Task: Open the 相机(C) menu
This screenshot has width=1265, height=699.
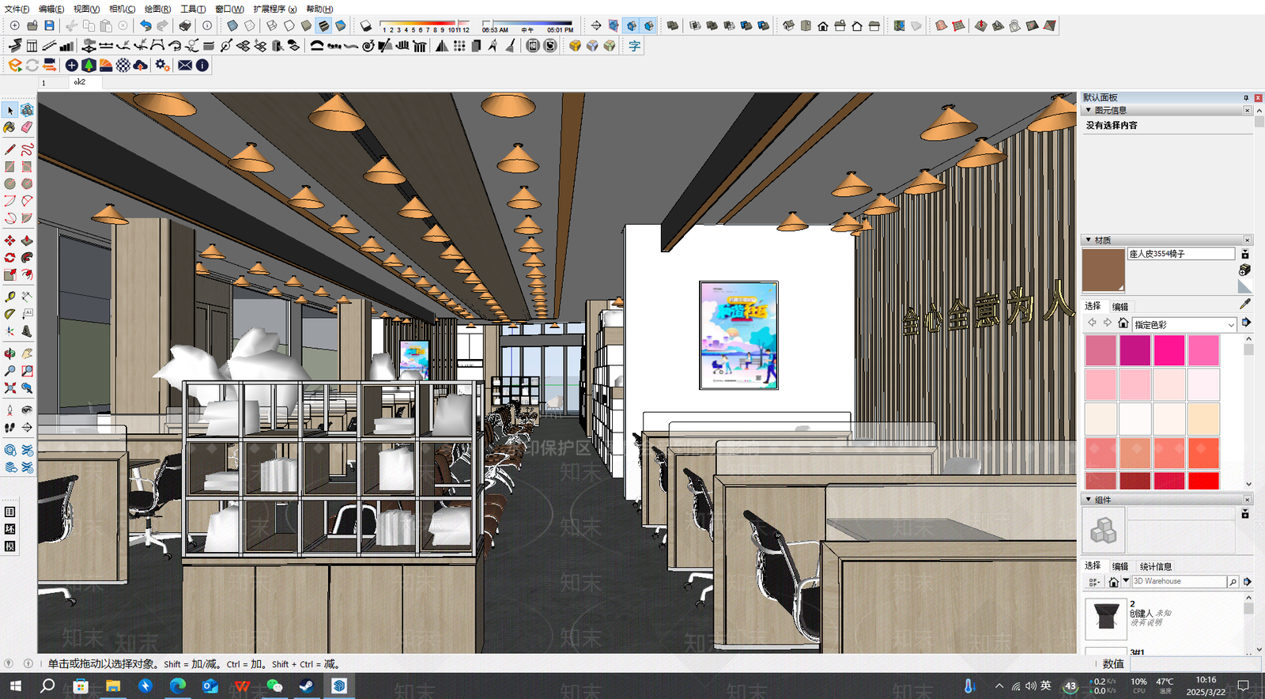Action: coord(122,9)
